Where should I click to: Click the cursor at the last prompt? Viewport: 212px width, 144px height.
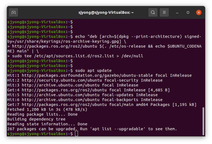76,133
